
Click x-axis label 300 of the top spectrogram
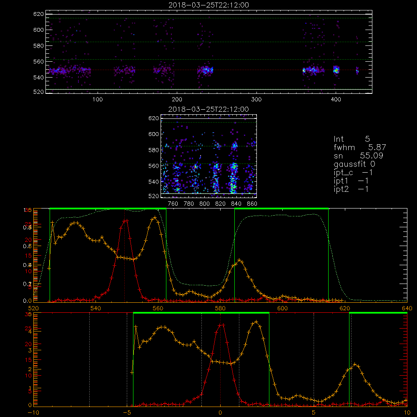pyautogui.click(x=256, y=100)
